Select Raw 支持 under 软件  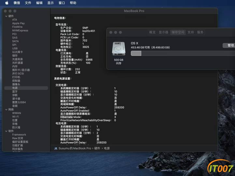click(18, 139)
